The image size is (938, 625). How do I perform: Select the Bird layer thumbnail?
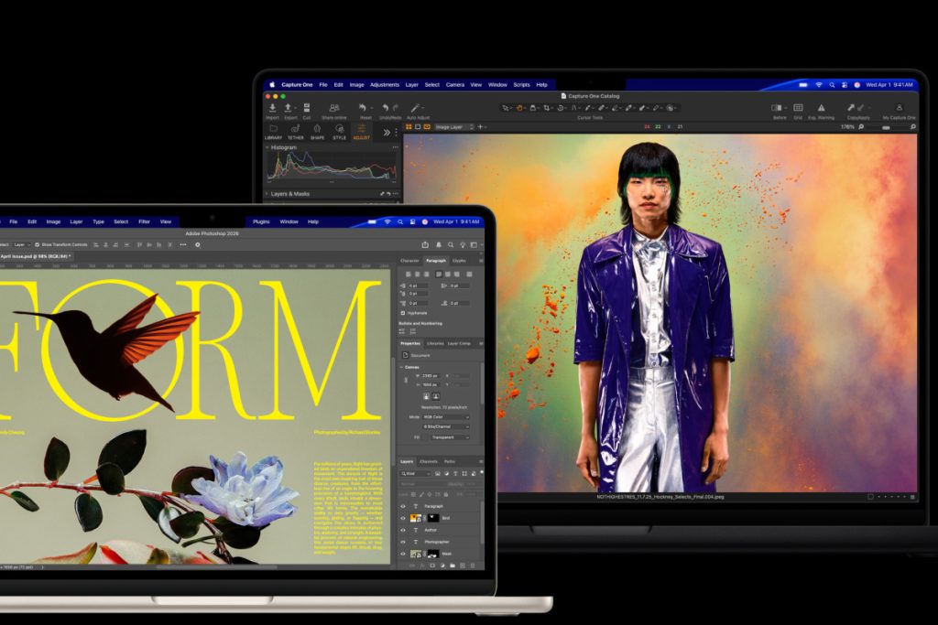(x=416, y=518)
